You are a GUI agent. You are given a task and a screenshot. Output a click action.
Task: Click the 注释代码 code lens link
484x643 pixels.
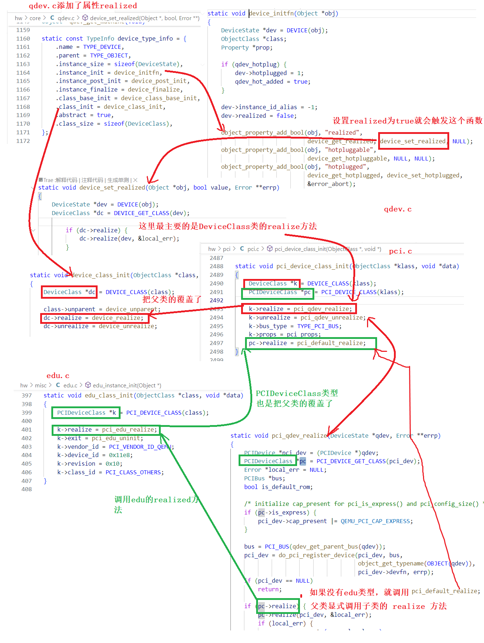(92, 180)
